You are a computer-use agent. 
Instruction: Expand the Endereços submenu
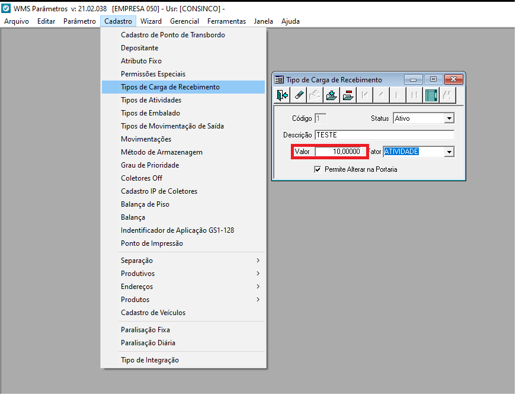(x=183, y=287)
